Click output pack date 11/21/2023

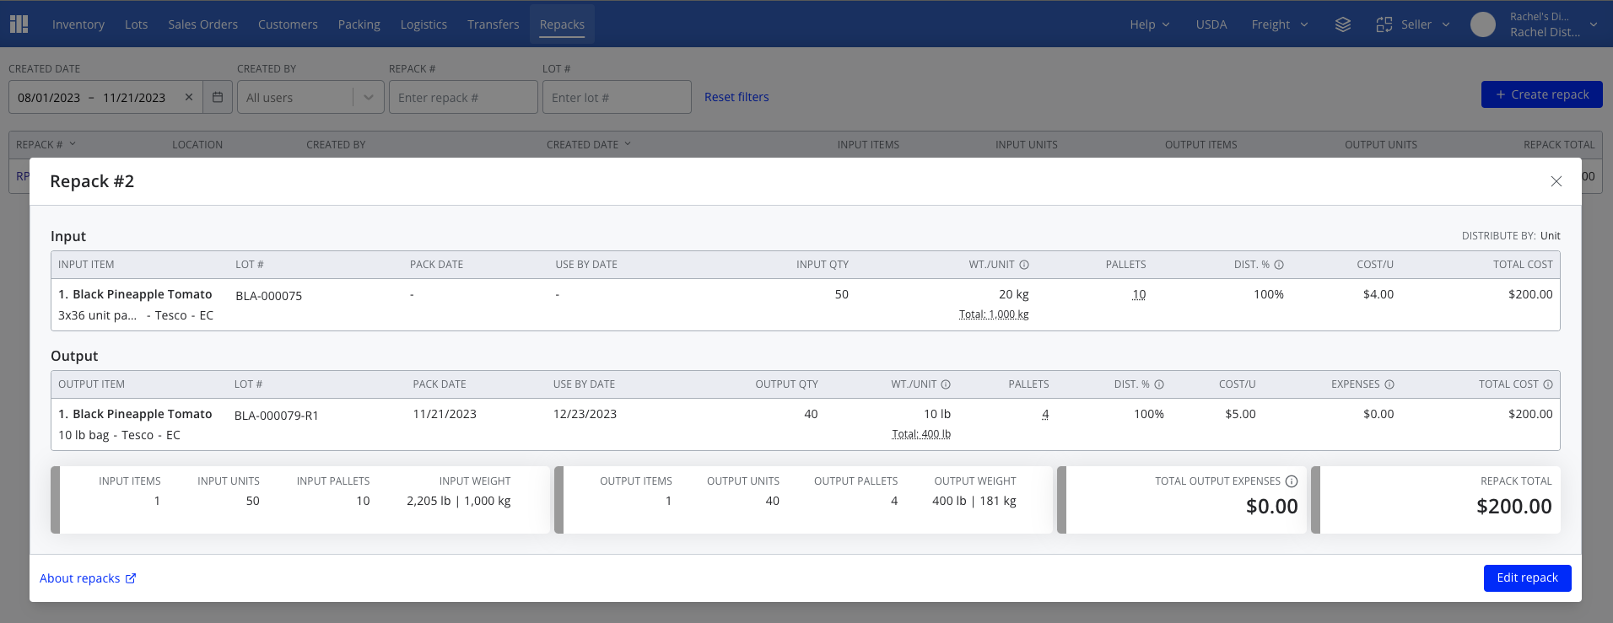click(445, 414)
